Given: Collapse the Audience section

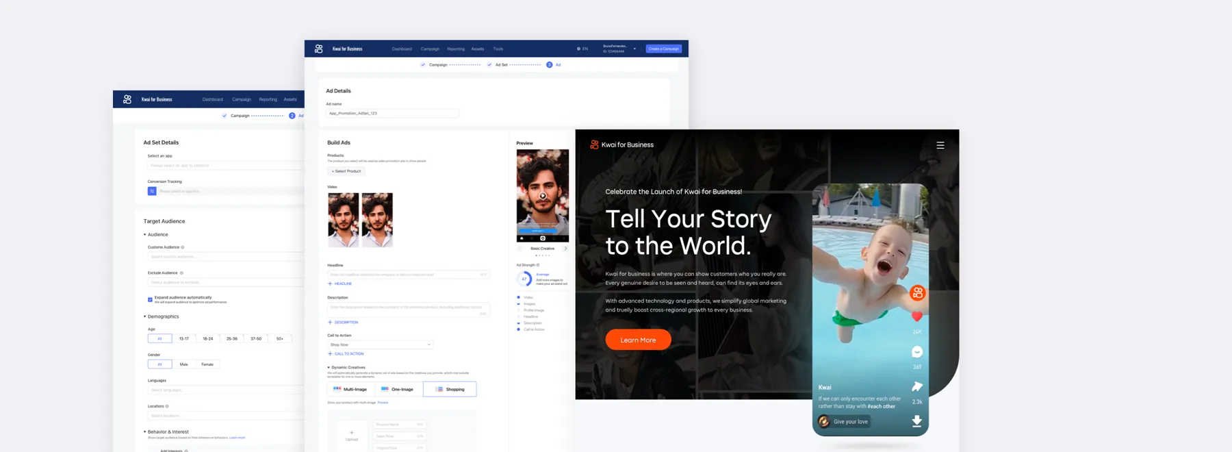Looking at the screenshot, I should tap(145, 234).
